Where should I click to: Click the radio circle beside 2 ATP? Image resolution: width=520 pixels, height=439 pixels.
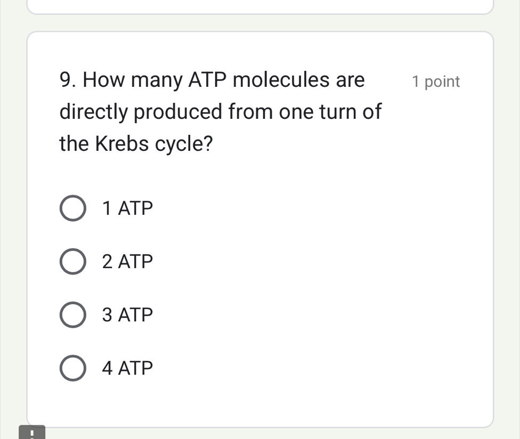[x=73, y=261]
